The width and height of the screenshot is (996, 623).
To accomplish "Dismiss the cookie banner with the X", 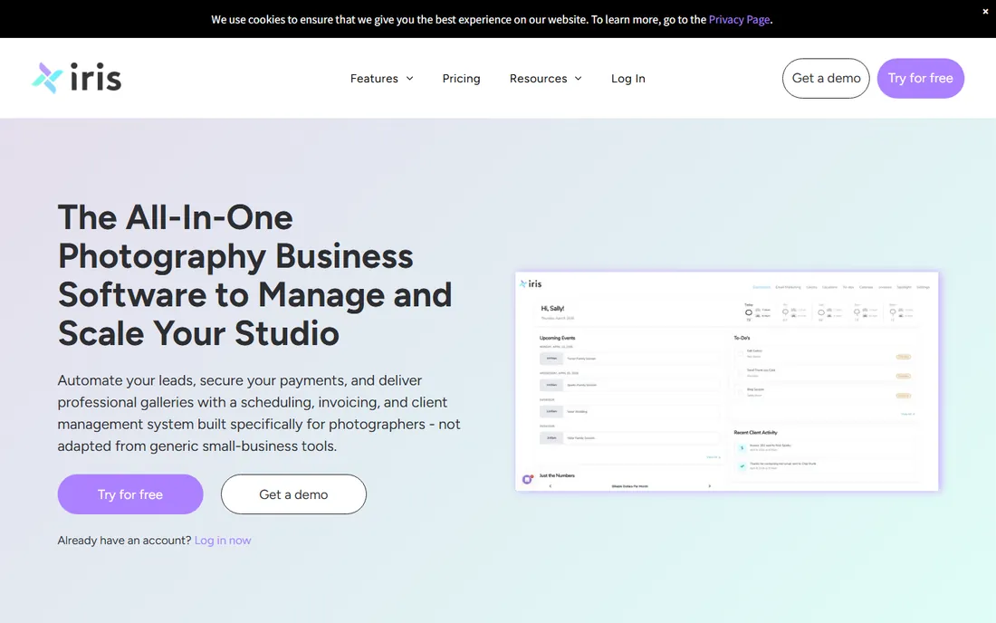I will tap(985, 12).
